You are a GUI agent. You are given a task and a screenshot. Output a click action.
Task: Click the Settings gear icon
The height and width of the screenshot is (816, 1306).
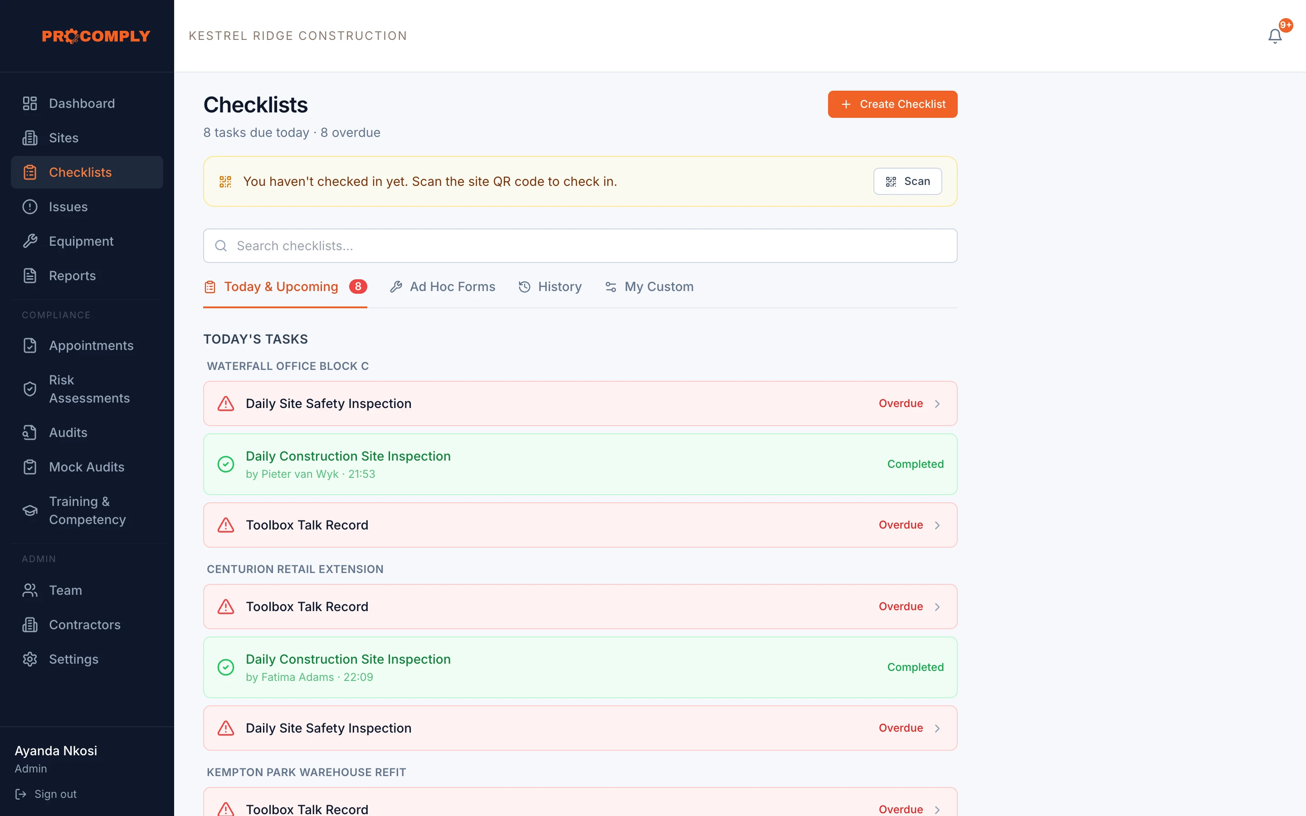tap(29, 659)
